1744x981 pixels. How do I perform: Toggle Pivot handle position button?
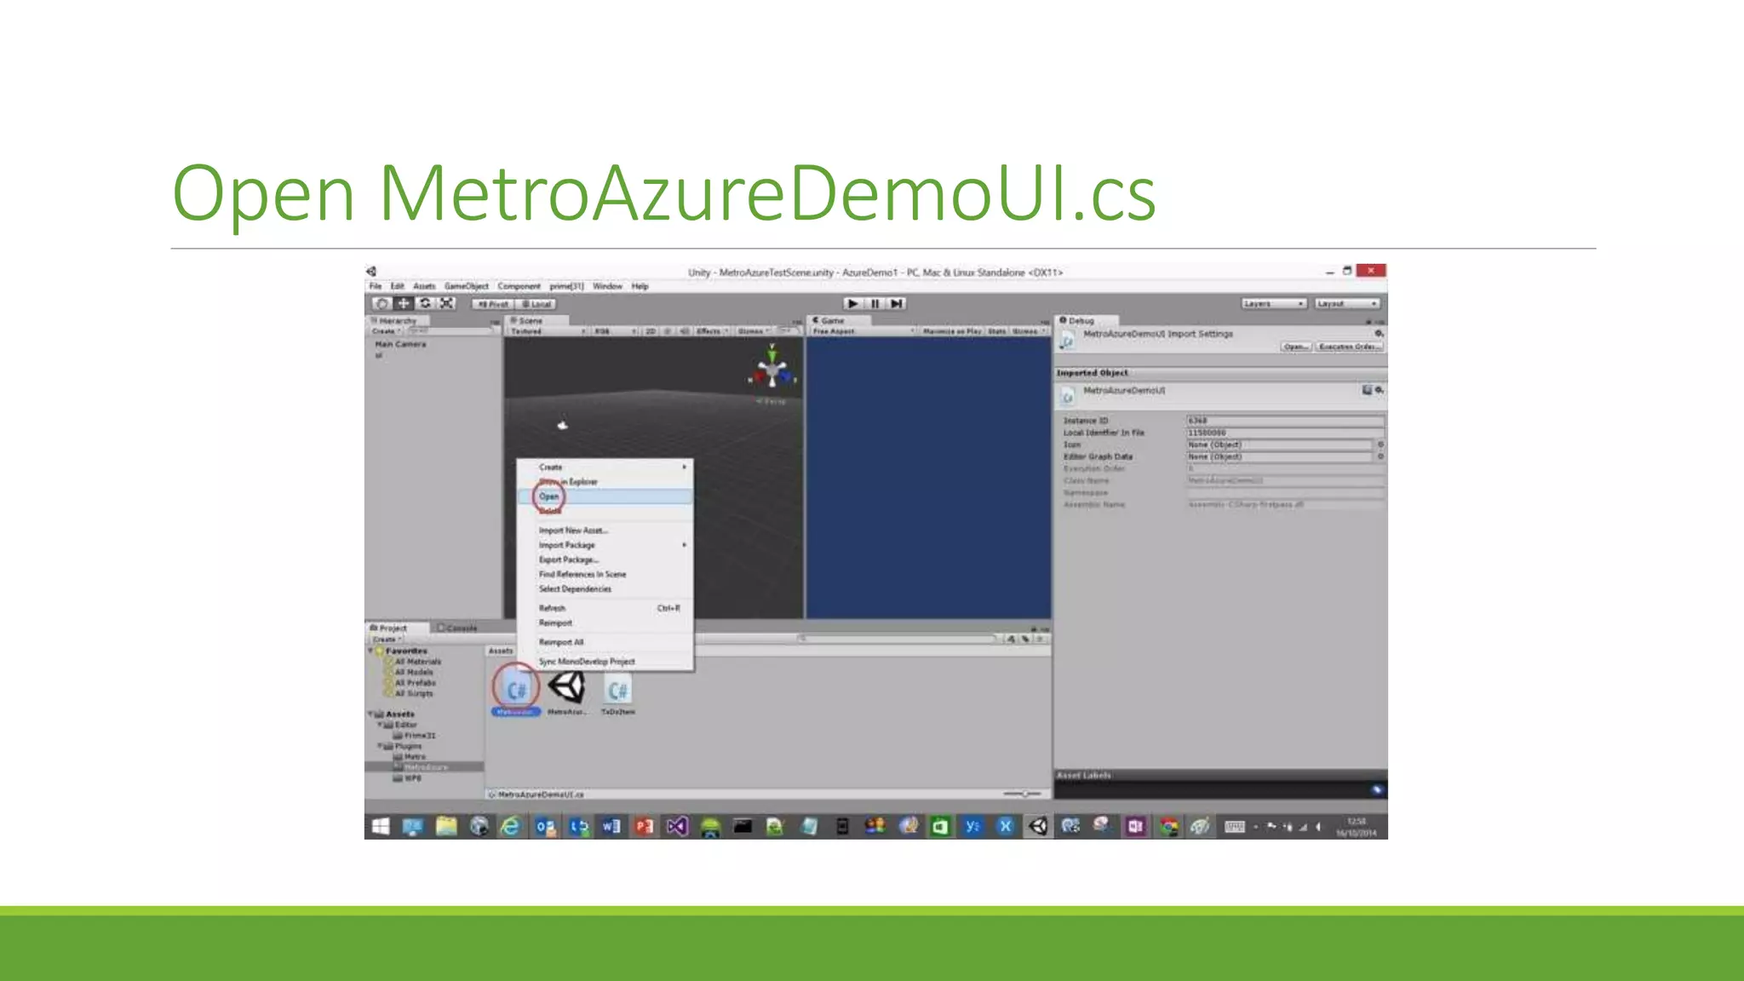tap(493, 304)
